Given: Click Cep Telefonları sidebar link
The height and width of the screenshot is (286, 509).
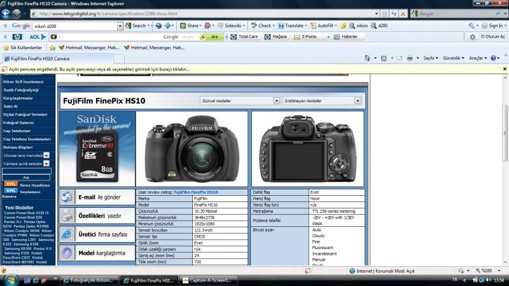Looking at the screenshot, I should coord(17,131).
